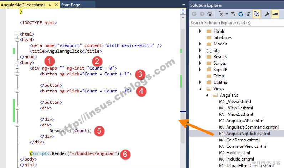Select AngularNgClick.cshtml in Solution Explorer
The width and height of the screenshot is (284, 168).
pos(248,134)
